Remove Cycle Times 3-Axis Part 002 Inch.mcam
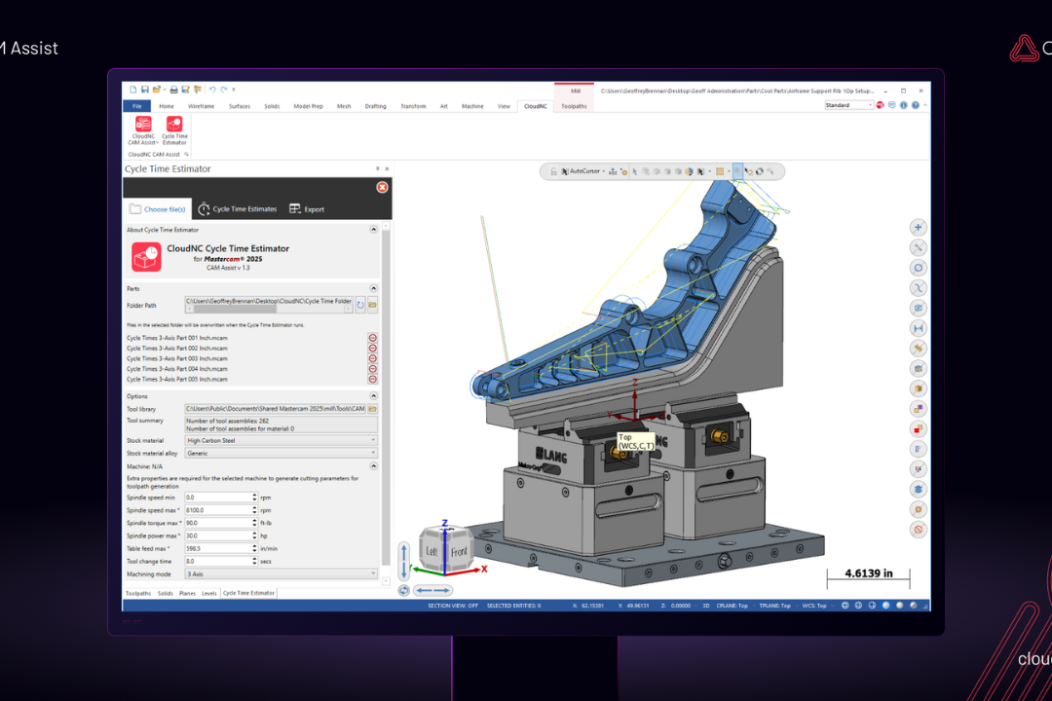Viewport: 1052px width, 701px height. coord(372,349)
